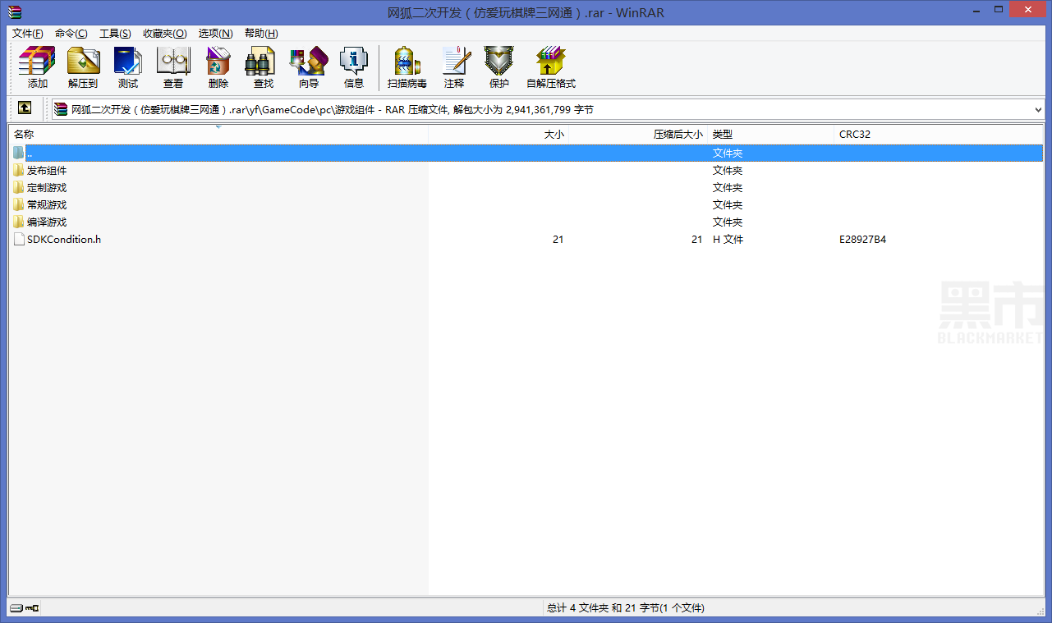The width and height of the screenshot is (1052, 623).
Task: Open the 文件(F) menu
Action: pyautogui.click(x=28, y=34)
